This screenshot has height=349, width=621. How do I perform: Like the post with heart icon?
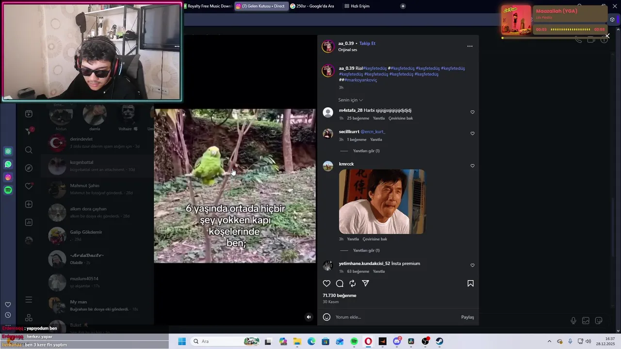[x=327, y=284]
